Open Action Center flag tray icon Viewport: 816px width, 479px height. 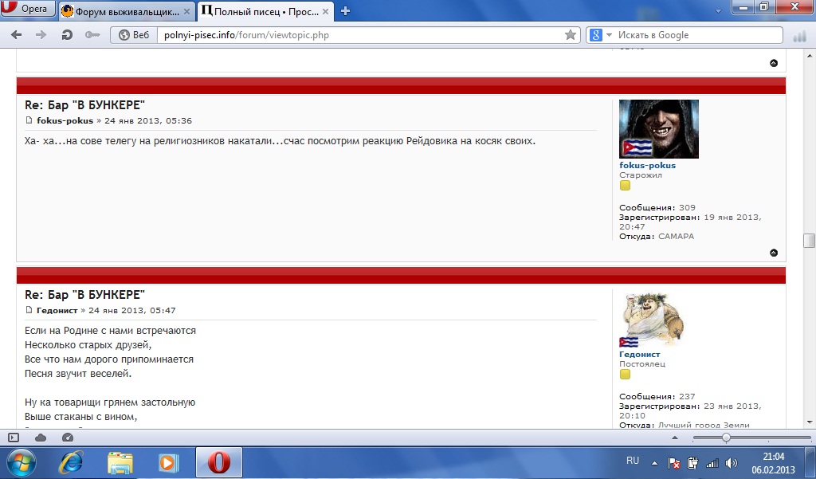point(673,463)
